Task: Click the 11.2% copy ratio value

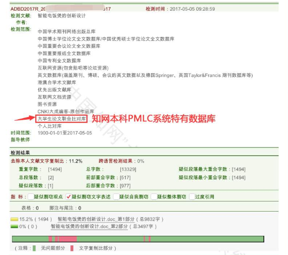Action: coord(75,161)
